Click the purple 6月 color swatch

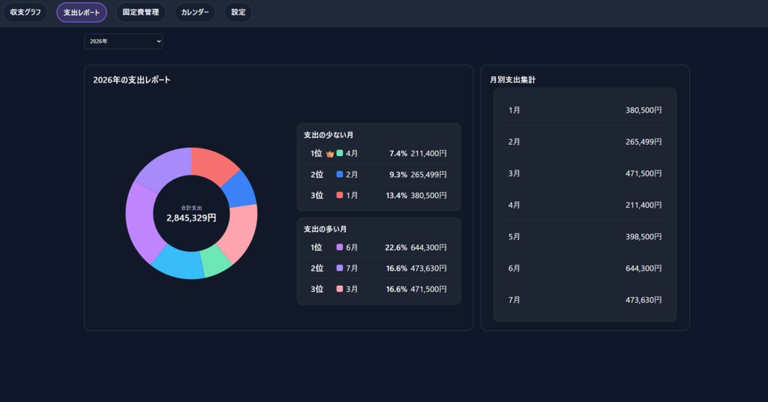340,247
